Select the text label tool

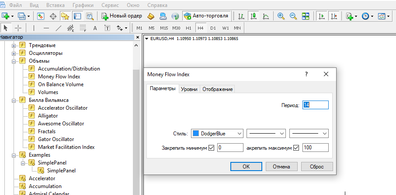(108, 28)
